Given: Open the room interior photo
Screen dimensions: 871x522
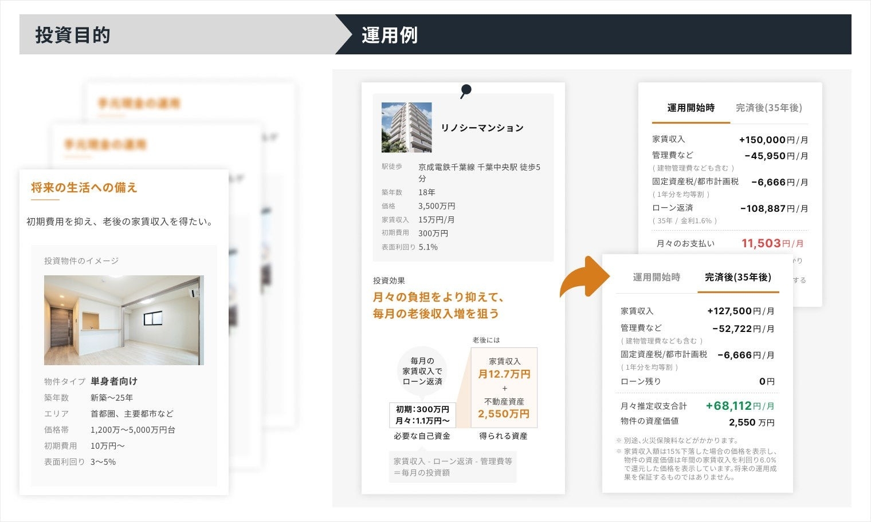Looking at the screenshot, I should [124, 320].
